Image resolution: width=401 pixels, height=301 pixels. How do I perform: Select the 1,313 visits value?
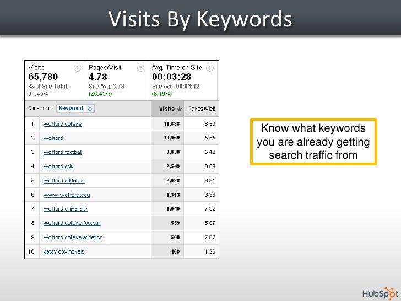click(x=173, y=195)
